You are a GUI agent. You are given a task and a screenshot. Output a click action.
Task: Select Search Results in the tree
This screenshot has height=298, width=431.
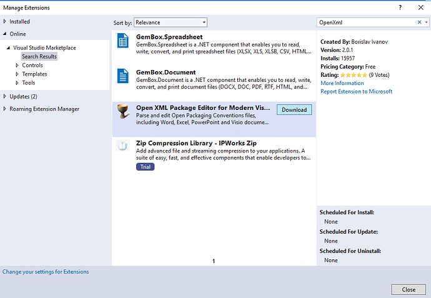(x=39, y=56)
